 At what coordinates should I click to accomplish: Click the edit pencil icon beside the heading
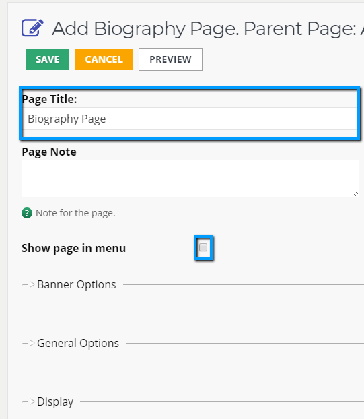point(32,28)
